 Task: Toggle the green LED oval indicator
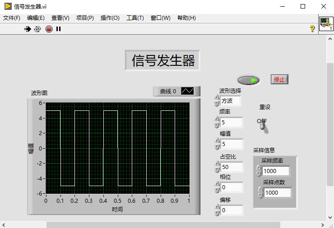click(x=248, y=80)
